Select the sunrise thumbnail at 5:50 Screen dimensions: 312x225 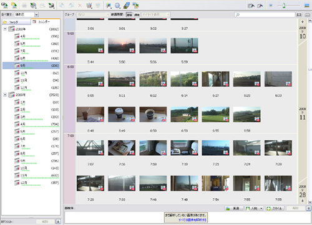click(122, 45)
